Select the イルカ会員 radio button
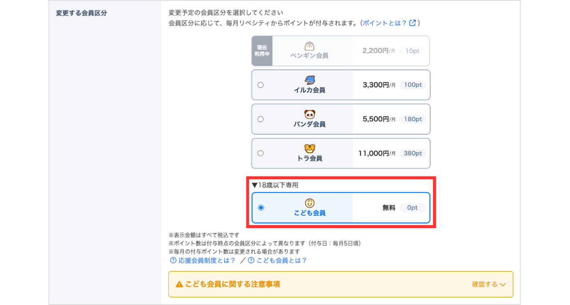The image size is (570, 305). point(261,84)
